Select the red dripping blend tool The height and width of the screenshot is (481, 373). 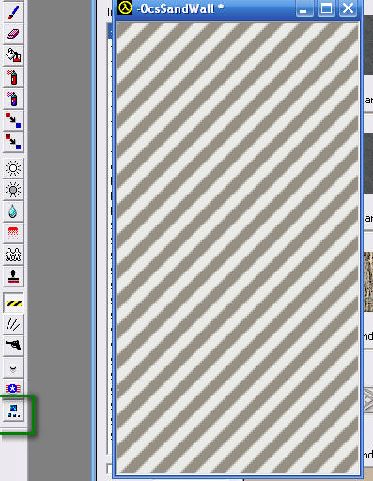(x=13, y=233)
